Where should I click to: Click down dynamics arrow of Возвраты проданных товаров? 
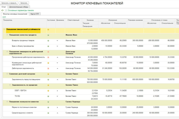57,40
